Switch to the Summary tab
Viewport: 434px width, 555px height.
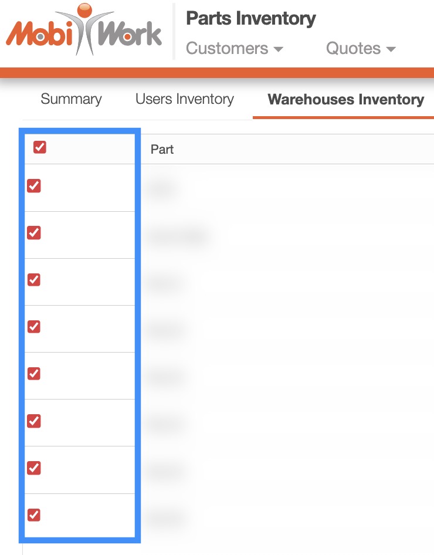click(71, 99)
